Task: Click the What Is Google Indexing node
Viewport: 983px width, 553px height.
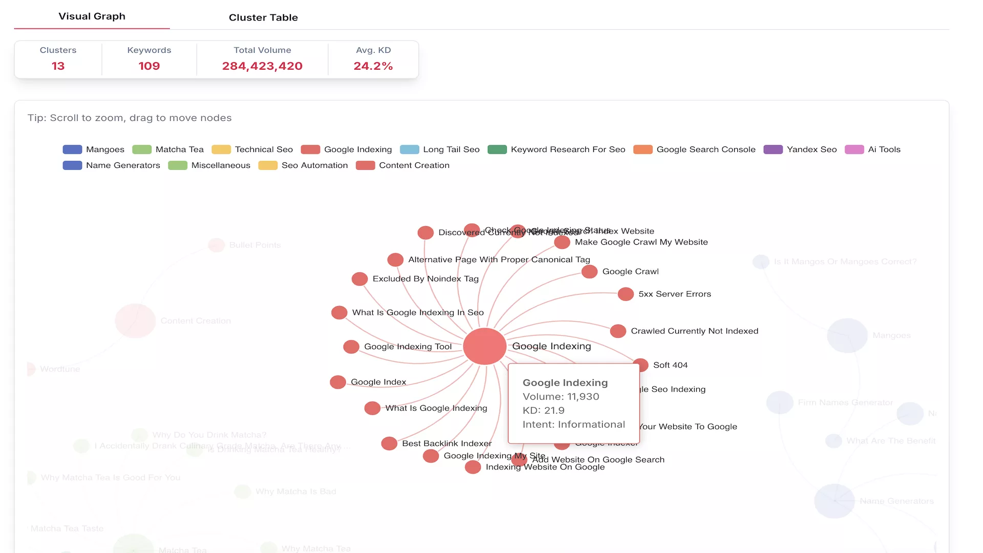Action: pos(372,408)
